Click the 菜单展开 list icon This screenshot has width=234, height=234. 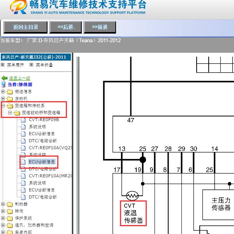pyautogui.click(x=2, y=65)
